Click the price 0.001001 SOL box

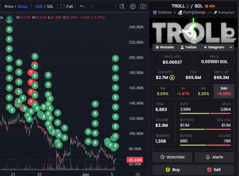214,60
